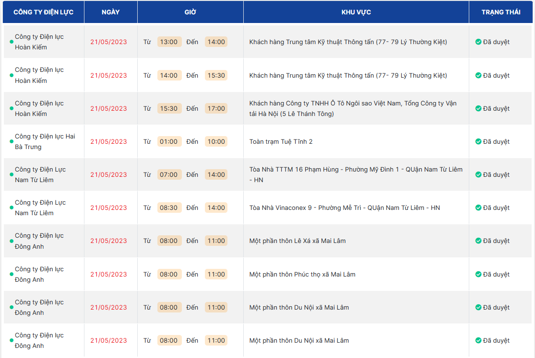Image resolution: width=535 pixels, height=358 pixels.
Task: Click check icon in thôn Lê Xá row
Action: pos(478,241)
